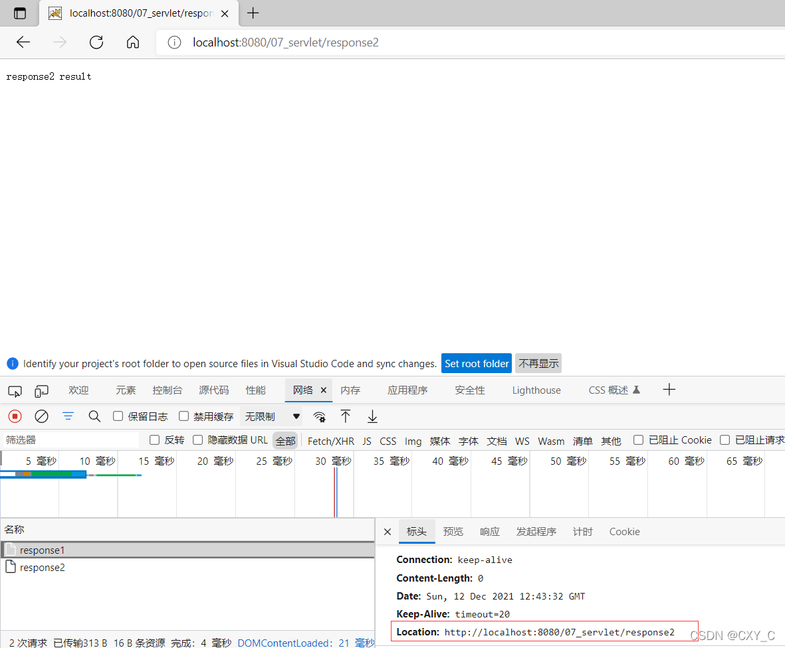Go forward to the next page
The height and width of the screenshot is (648, 785).
tap(60, 42)
